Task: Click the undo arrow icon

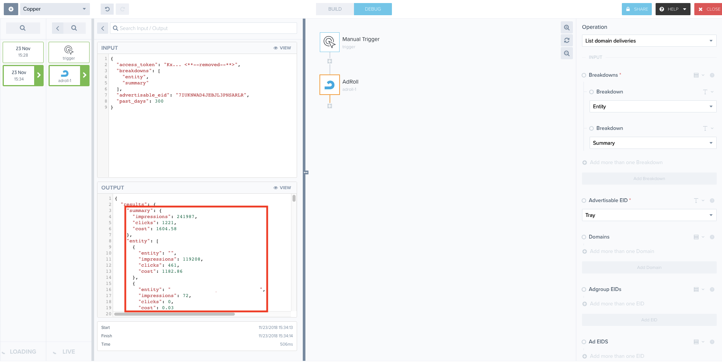Action: click(x=107, y=9)
